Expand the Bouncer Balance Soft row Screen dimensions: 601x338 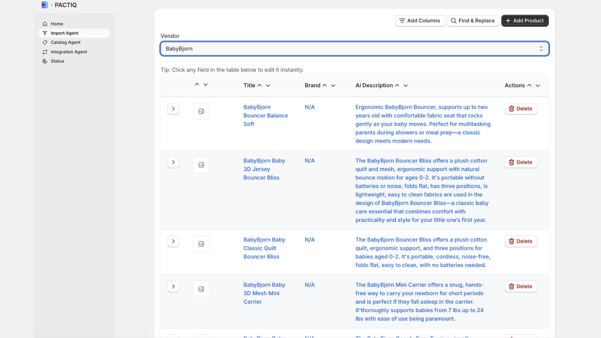[173, 109]
